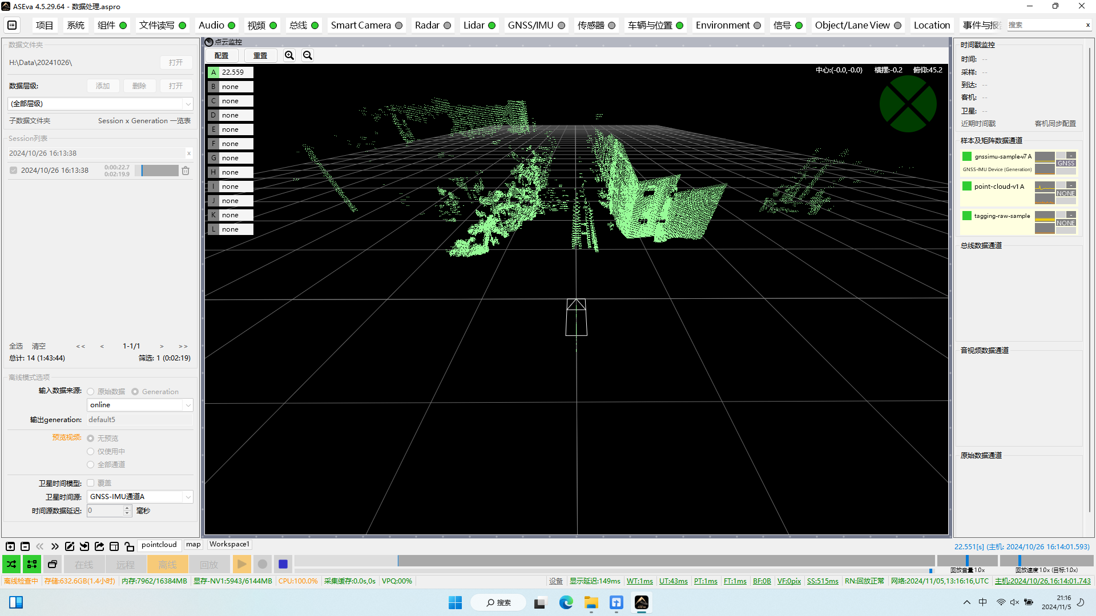Start playback with orange play button
This screenshot has height=616, width=1096.
(241, 564)
